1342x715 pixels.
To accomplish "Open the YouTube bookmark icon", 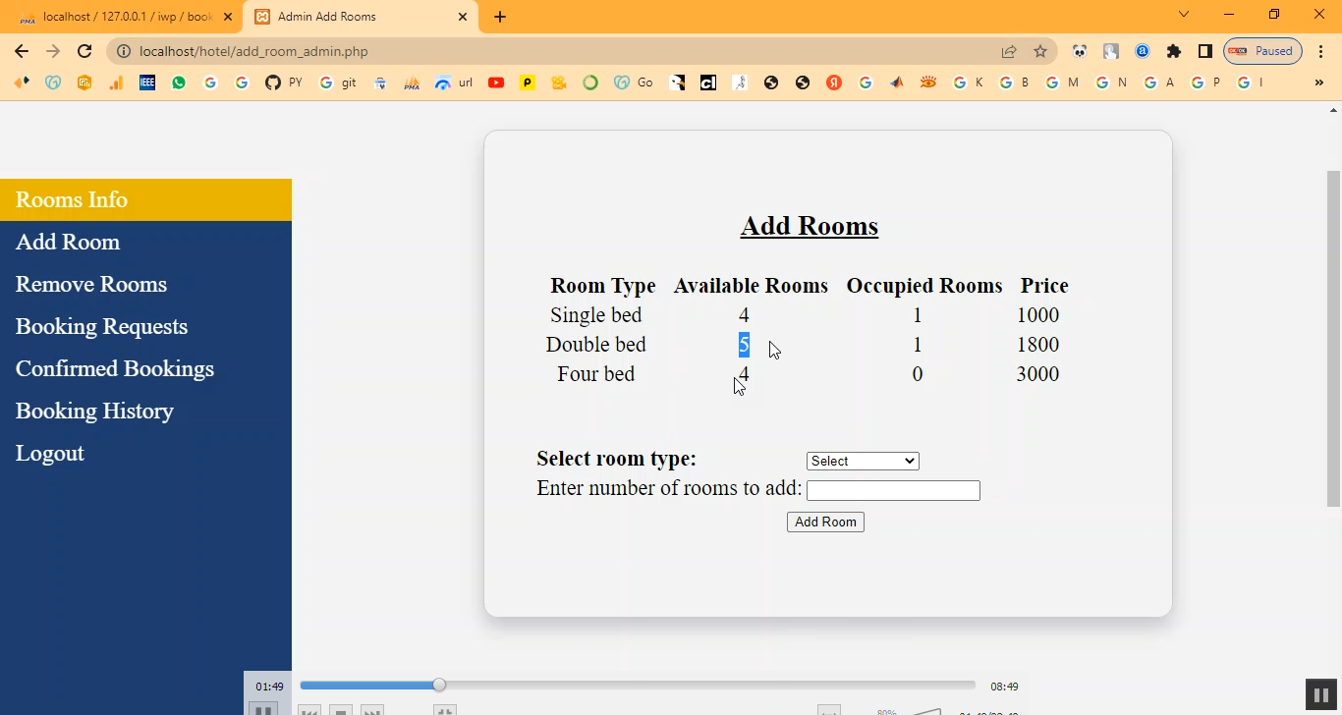I will 496,82.
